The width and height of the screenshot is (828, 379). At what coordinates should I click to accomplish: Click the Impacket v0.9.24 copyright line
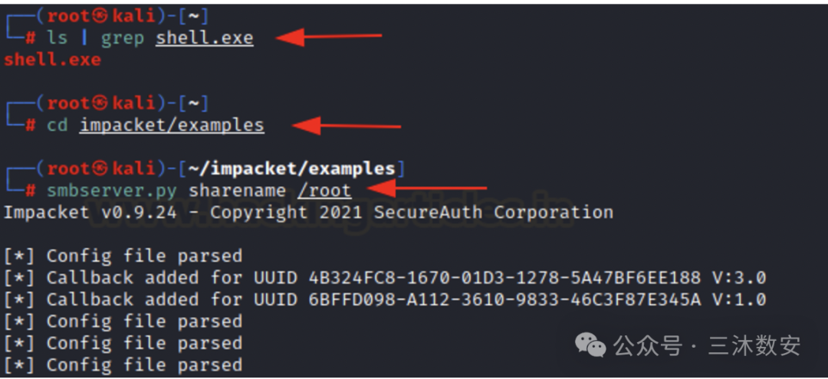coord(308,212)
